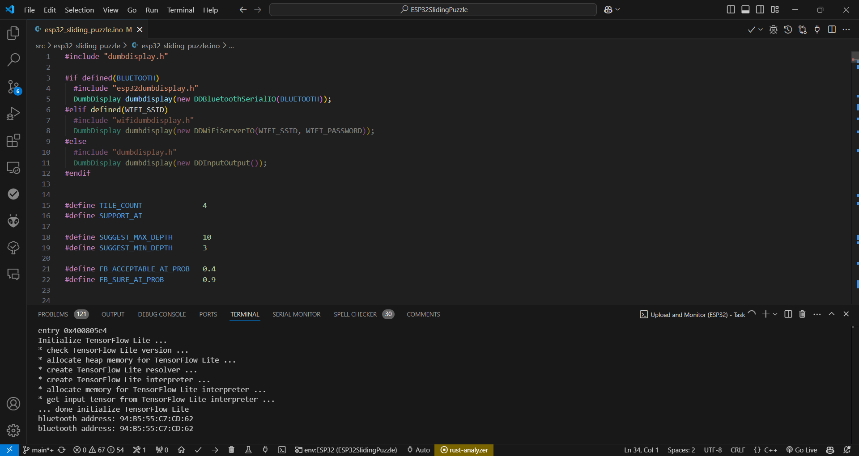This screenshot has width=859, height=456.
Task: Switch to the SERIAL MONITOR tab
Action: [x=296, y=314]
